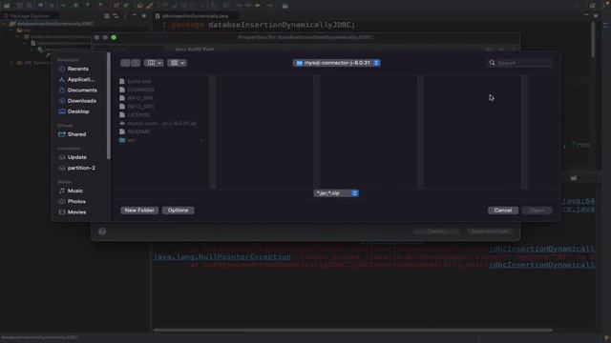Open the grouping options dropdown

tap(177, 63)
